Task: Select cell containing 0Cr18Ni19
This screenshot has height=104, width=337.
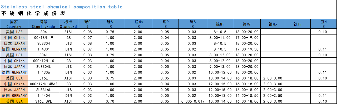Action: 43,38
